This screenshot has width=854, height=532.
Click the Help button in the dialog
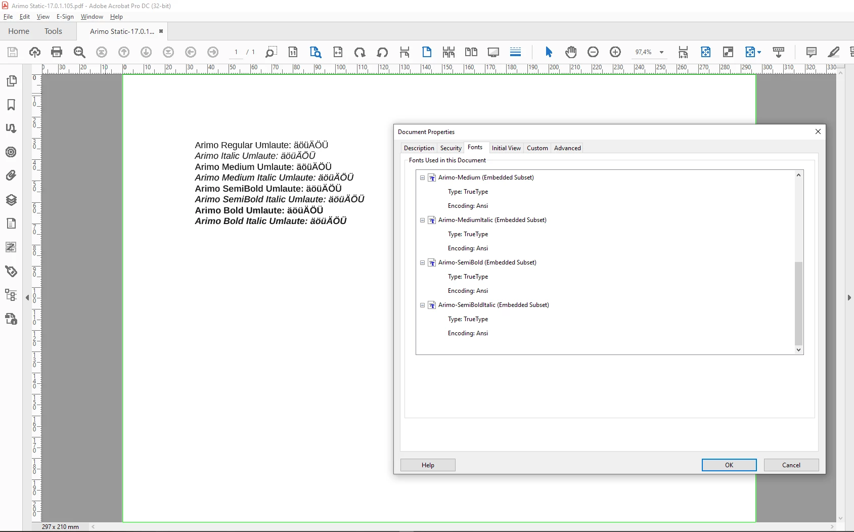428,465
